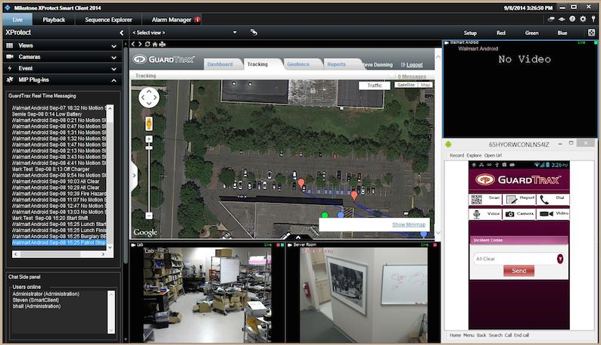Expand the Cameras section
Viewport: 601px width, 345px height.
pyautogui.click(x=114, y=57)
